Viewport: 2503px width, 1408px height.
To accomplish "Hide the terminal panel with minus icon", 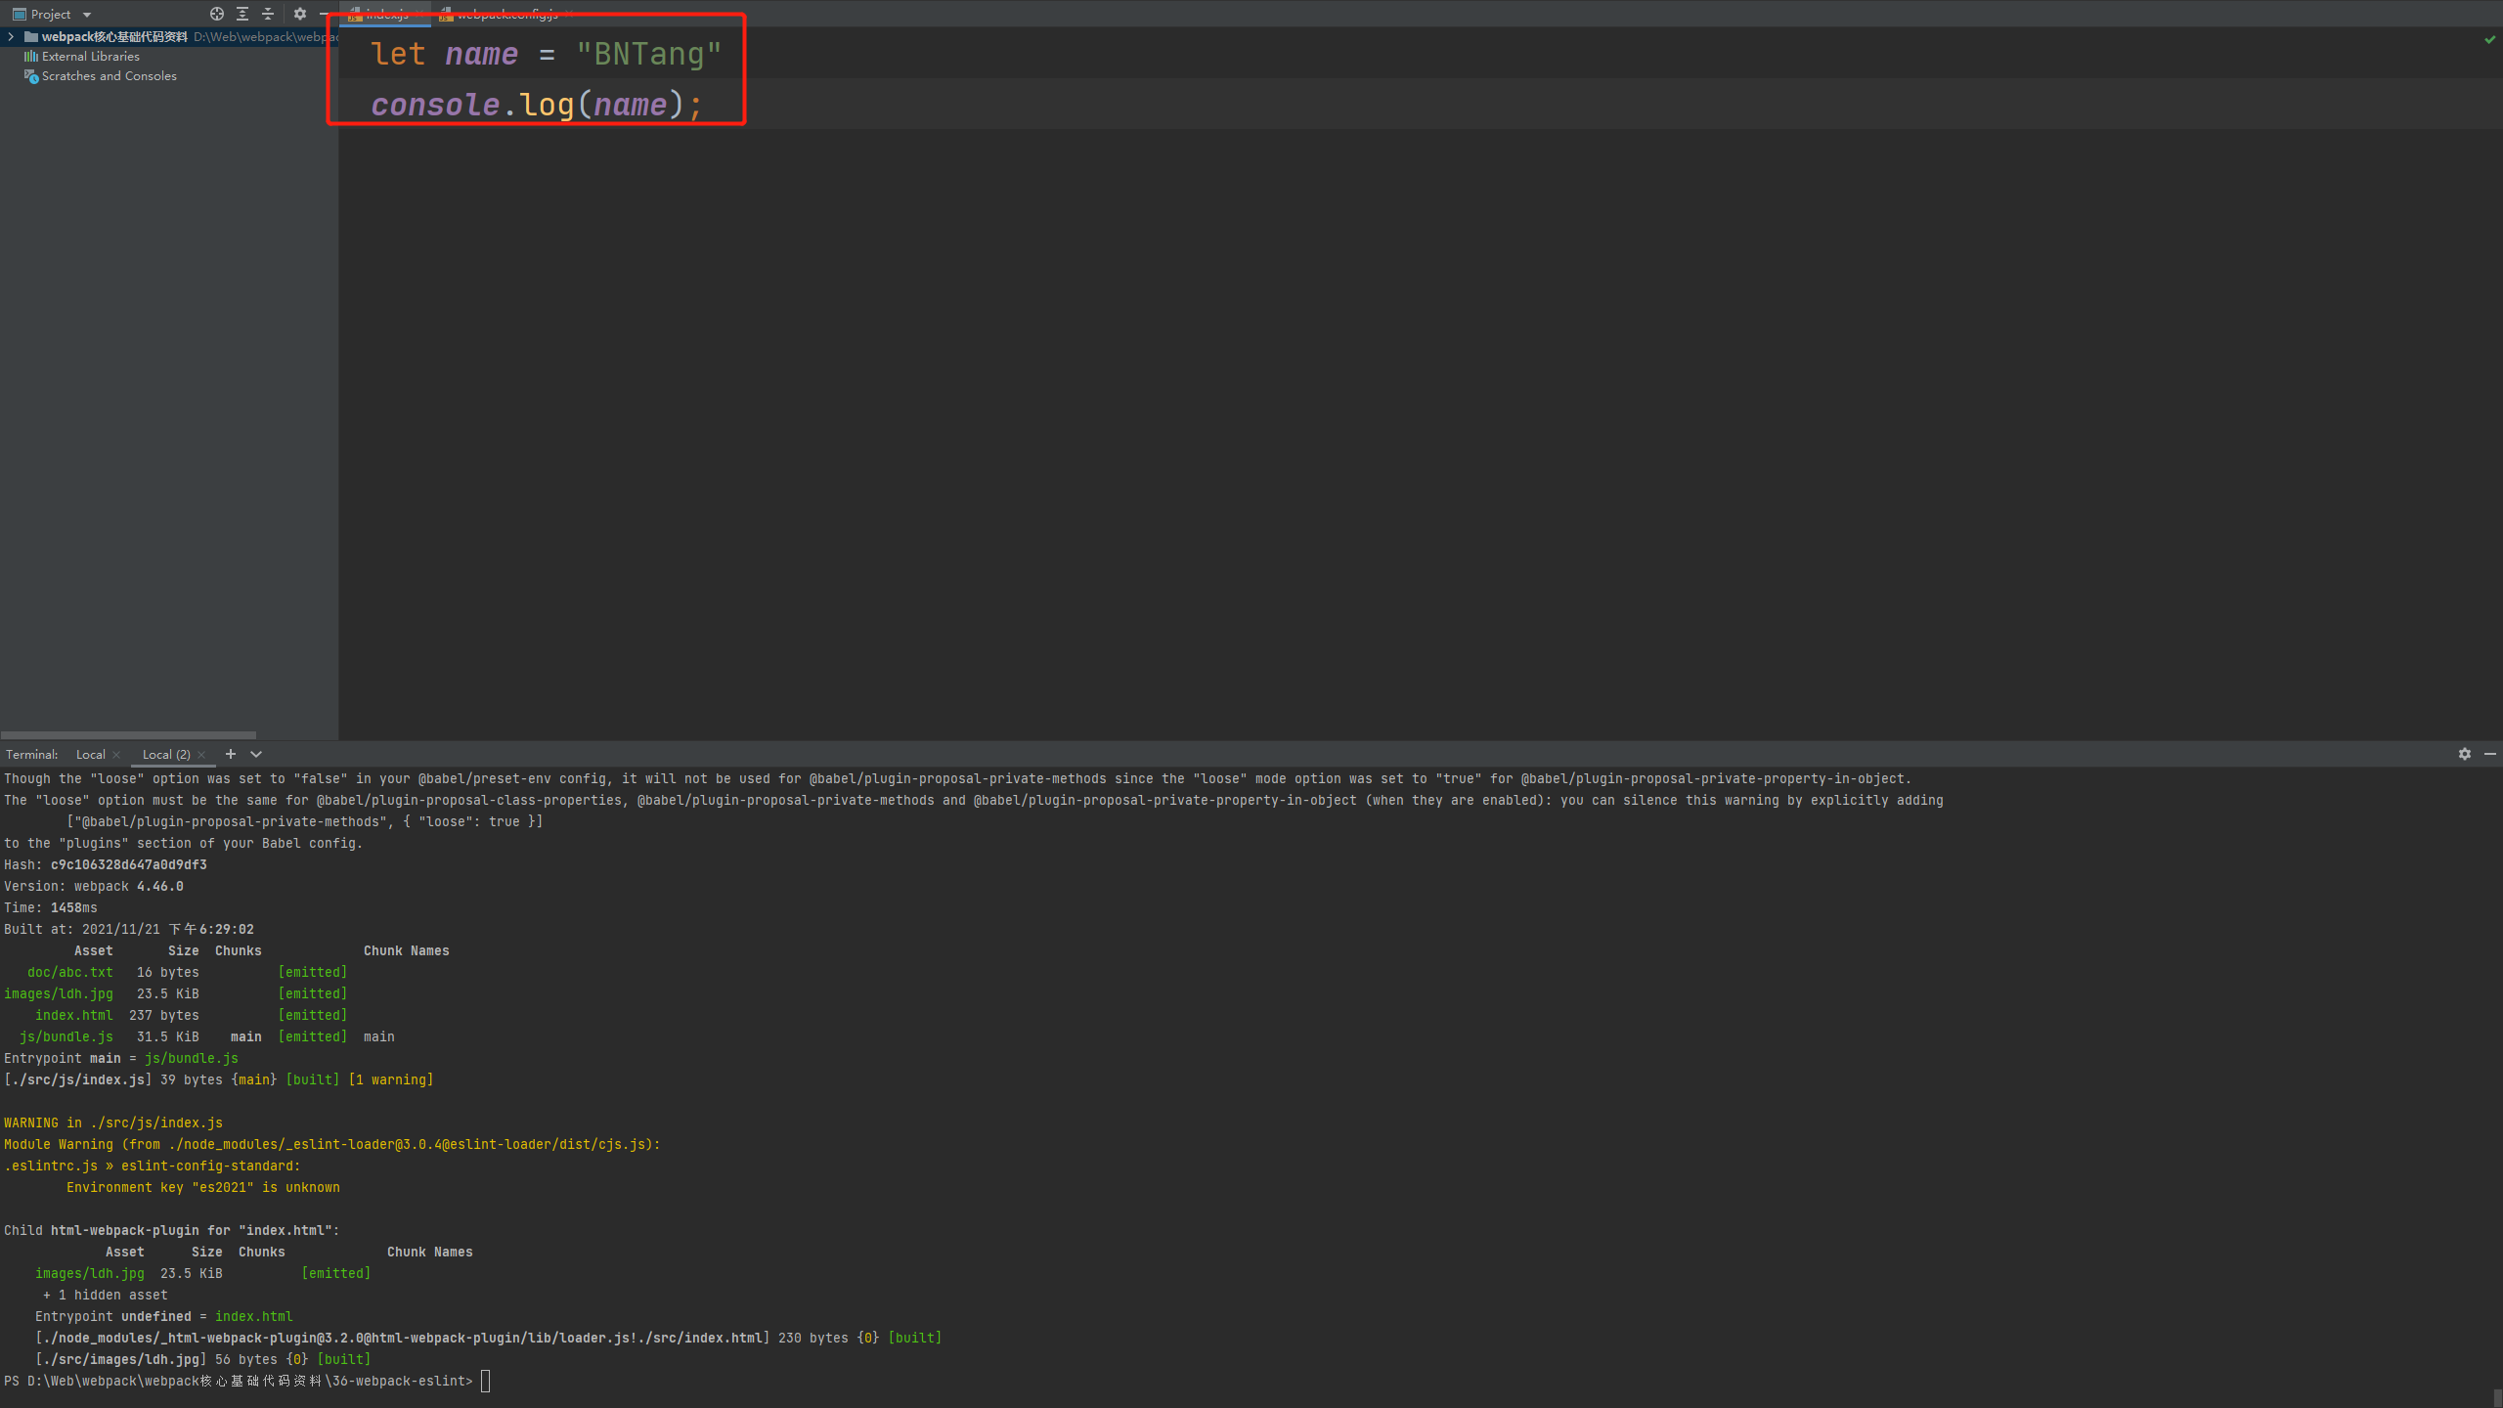I will (x=2489, y=754).
